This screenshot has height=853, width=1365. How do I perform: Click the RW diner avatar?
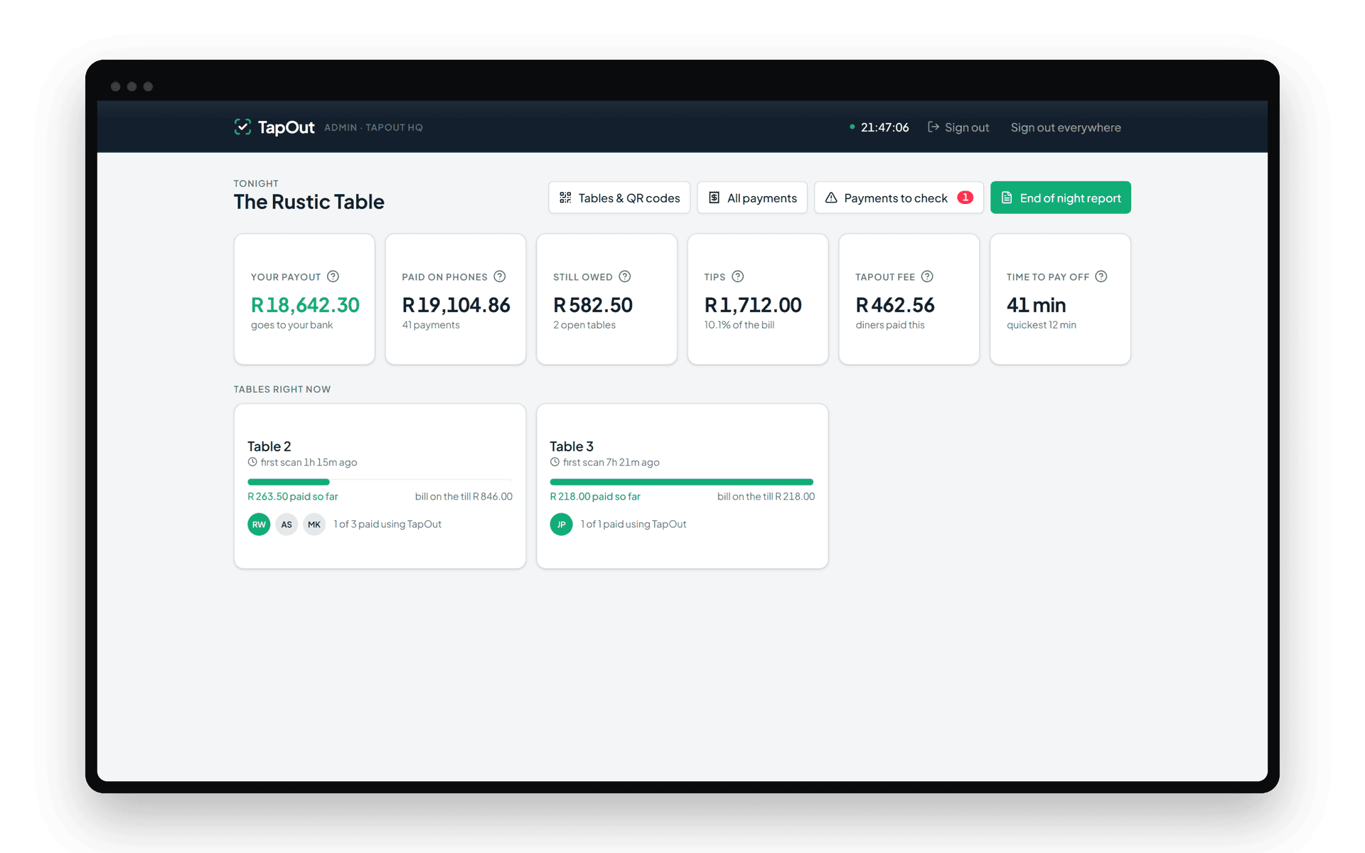point(259,525)
